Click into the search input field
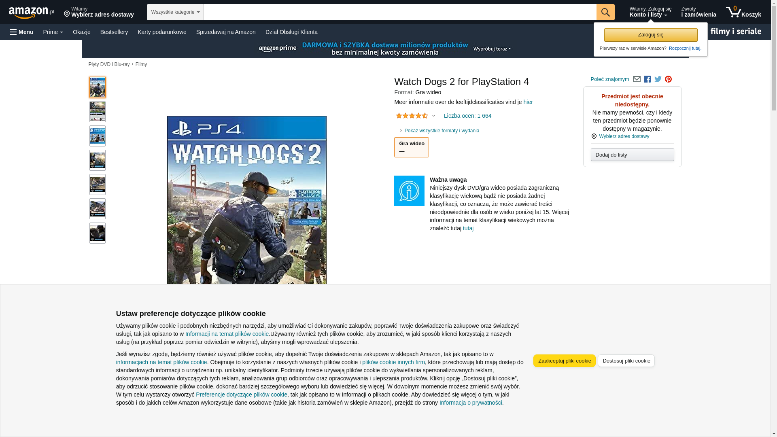777x437 pixels. coord(399,12)
